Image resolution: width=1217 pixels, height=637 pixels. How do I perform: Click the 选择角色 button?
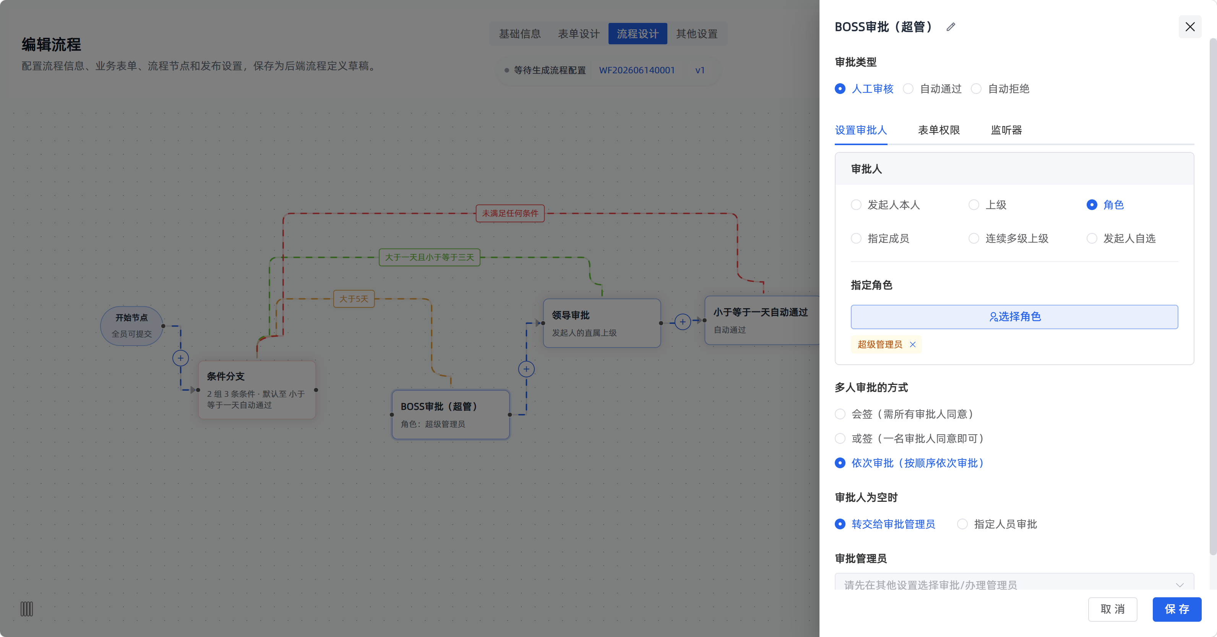click(1014, 317)
